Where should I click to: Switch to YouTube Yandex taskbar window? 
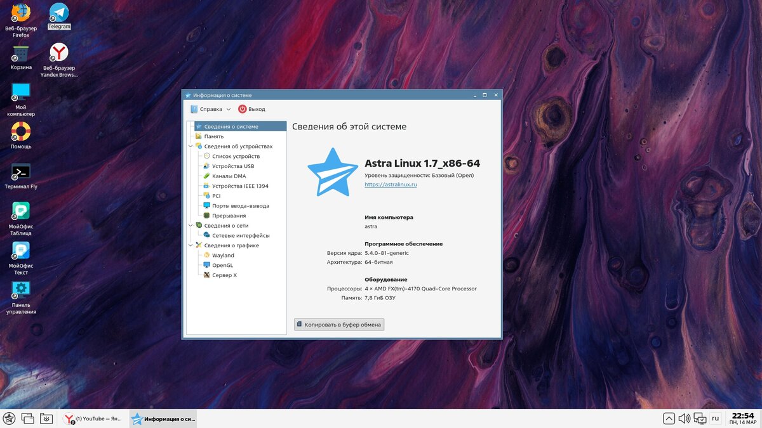(93, 418)
